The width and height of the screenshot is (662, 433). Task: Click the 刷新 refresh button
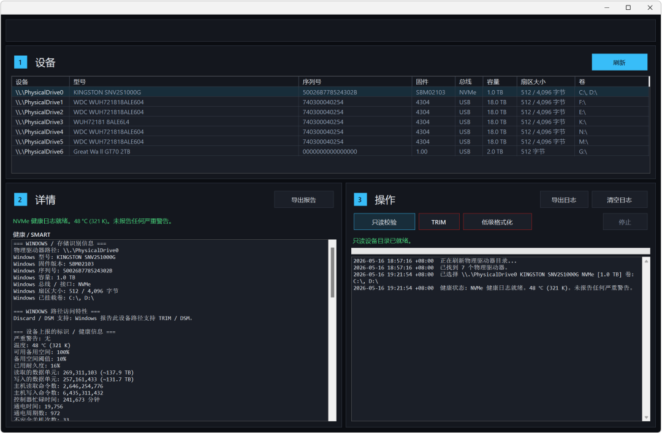coord(619,62)
